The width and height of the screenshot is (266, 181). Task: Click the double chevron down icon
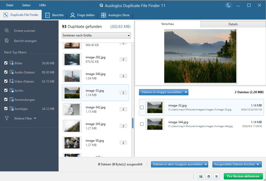pyautogui.click(x=217, y=176)
